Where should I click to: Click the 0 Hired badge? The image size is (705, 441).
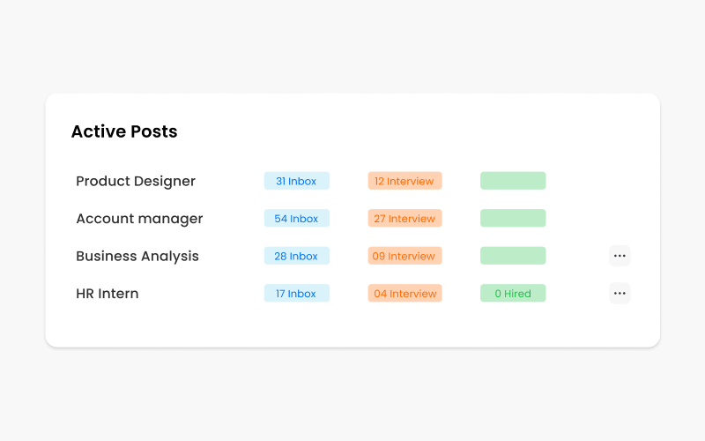coord(513,293)
